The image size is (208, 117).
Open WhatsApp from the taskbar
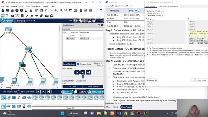click(132, 113)
